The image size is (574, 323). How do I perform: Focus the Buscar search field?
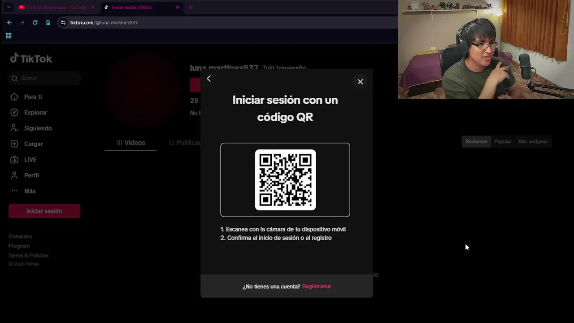(x=44, y=78)
